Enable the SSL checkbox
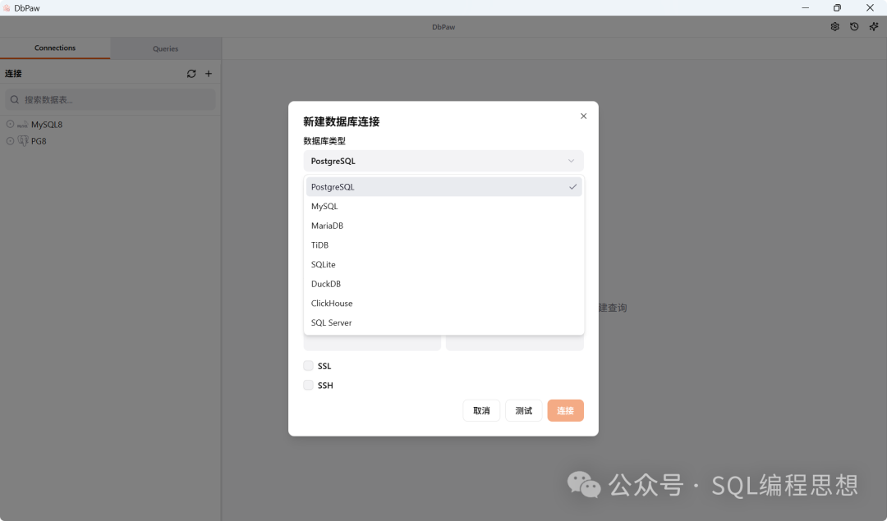Image resolution: width=887 pixels, height=521 pixels. pos(307,366)
